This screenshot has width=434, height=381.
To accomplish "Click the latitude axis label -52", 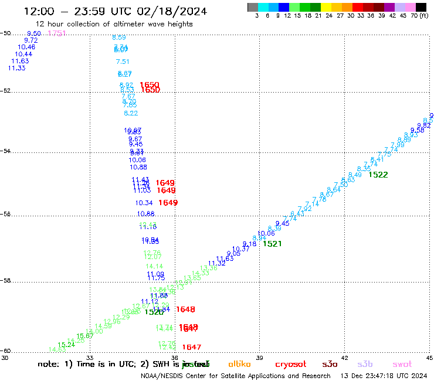I will [x=5, y=91].
